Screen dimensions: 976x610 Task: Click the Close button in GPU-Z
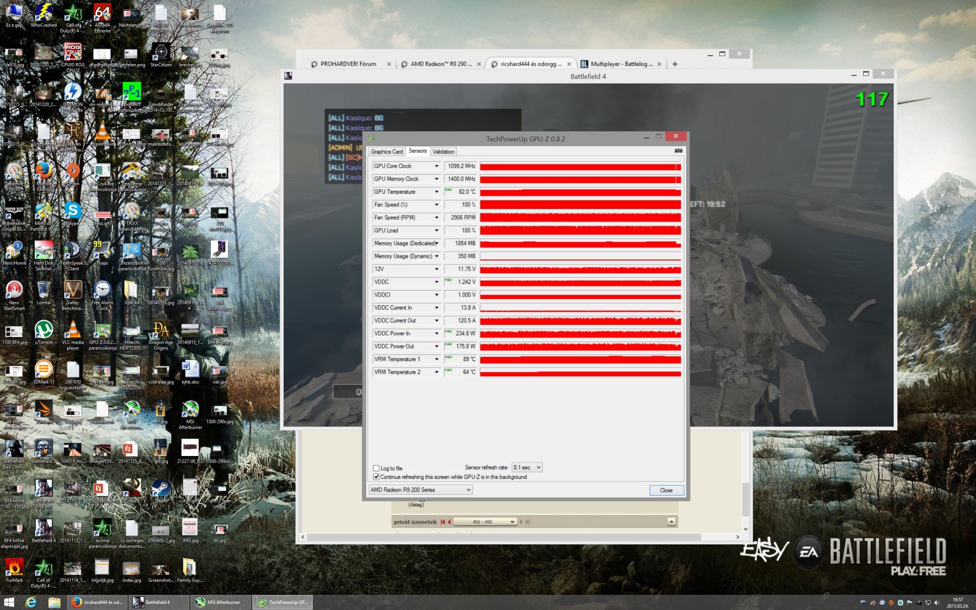point(666,490)
